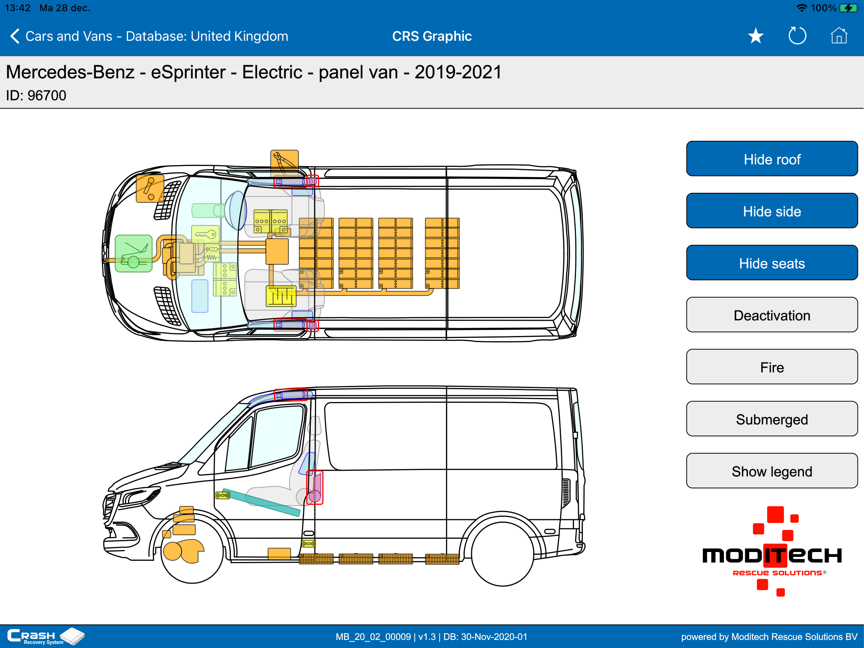864x648 pixels.
Task: Open the Deactivation information
Action: (772, 315)
